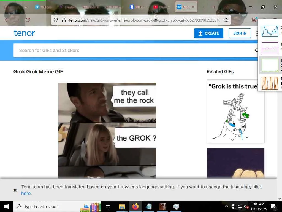Select the purple memory performance graph
The width and height of the screenshot is (282, 212).
270,48
